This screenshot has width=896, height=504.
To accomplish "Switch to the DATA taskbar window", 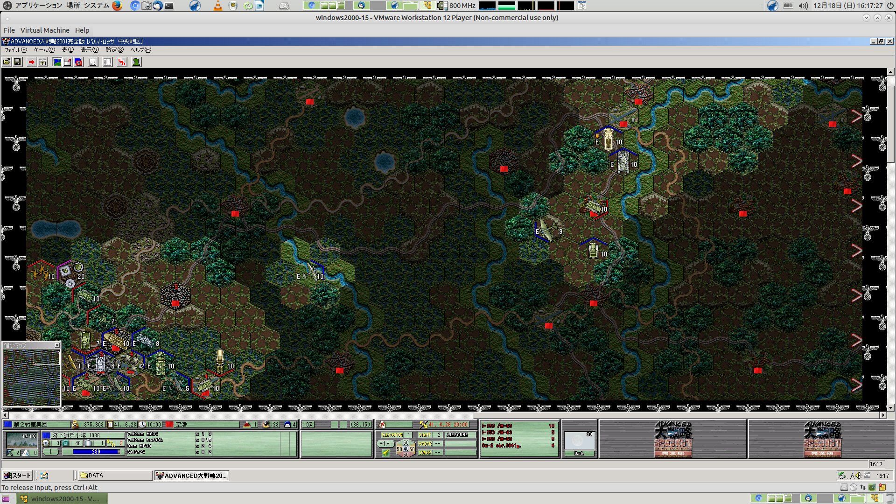I will coord(115,476).
